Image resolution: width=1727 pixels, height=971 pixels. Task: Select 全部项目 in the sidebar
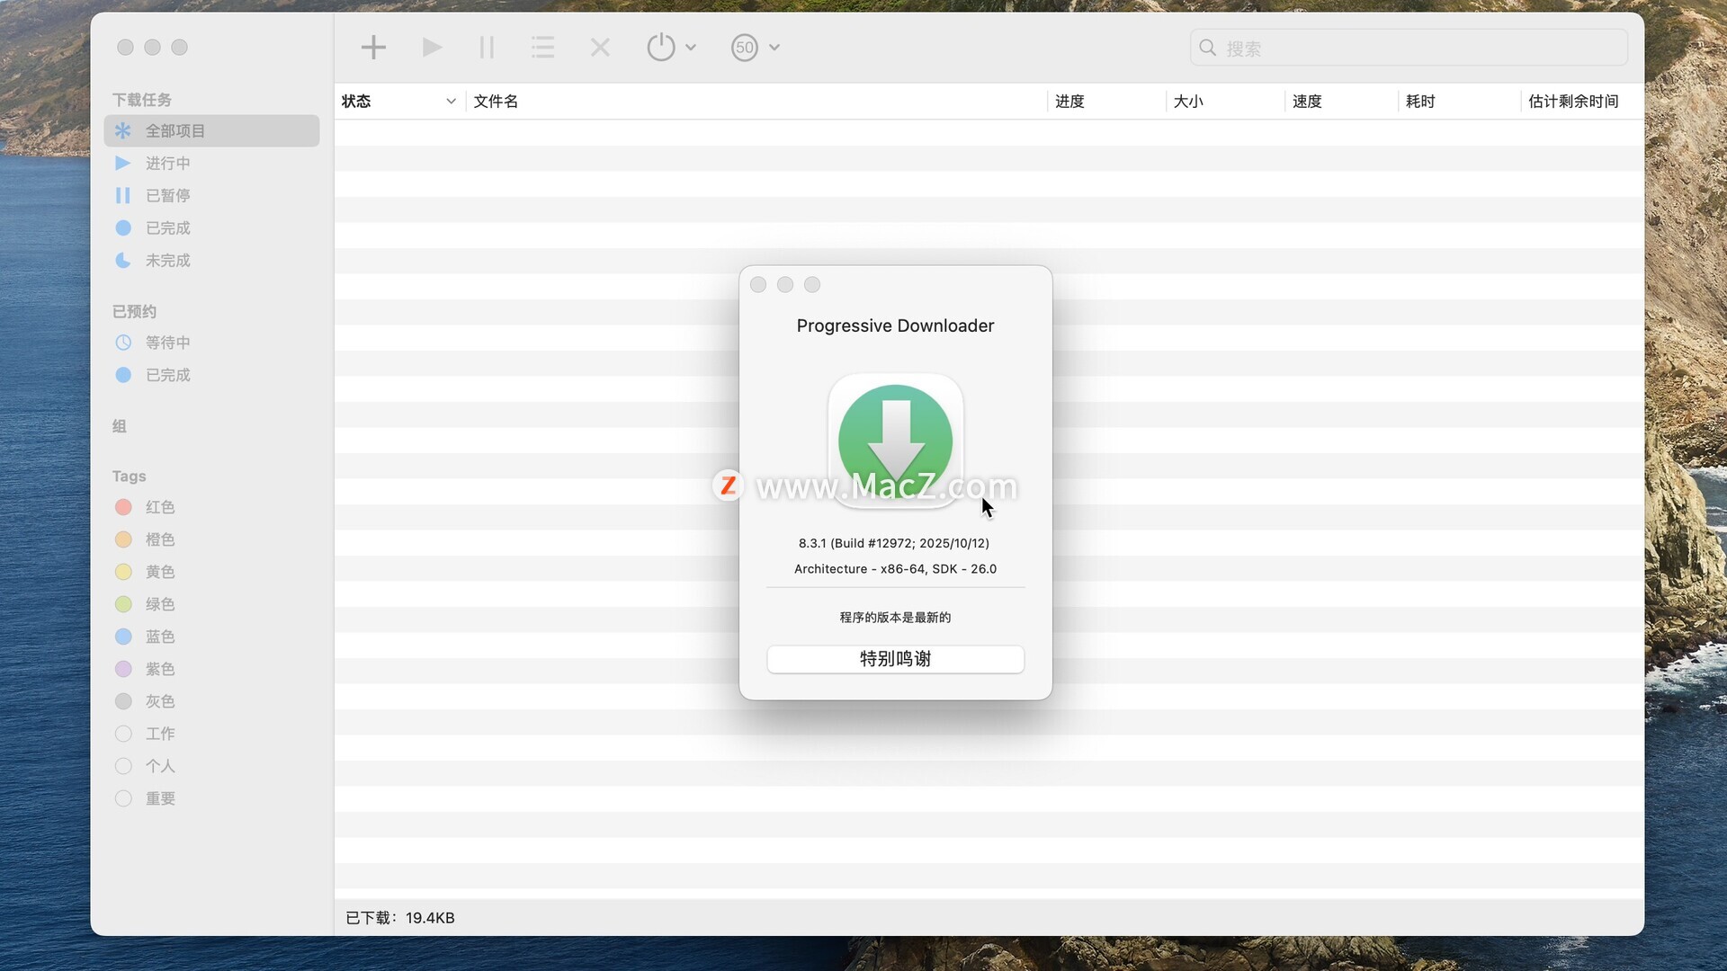coord(175,131)
